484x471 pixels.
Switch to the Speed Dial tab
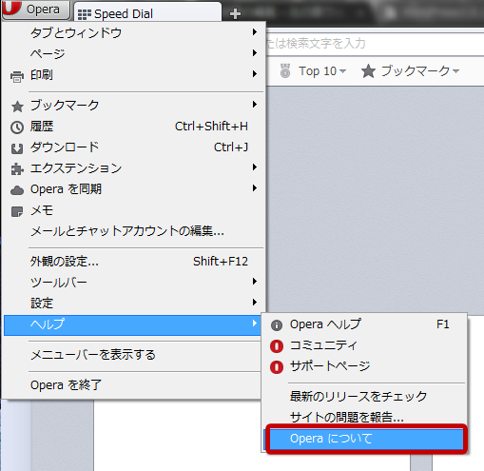(147, 13)
